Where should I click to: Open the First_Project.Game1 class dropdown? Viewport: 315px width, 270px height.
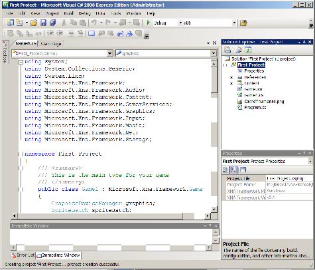pyautogui.click(x=110, y=53)
